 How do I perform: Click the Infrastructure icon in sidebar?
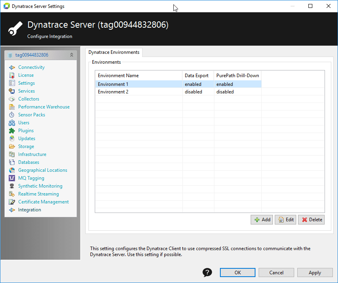12,154
